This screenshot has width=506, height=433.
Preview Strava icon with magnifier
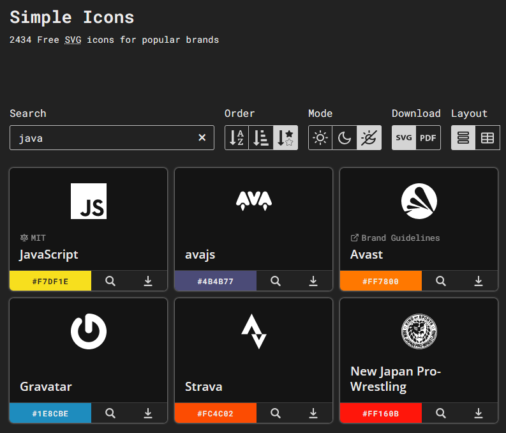pyautogui.click(x=276, y=413)
